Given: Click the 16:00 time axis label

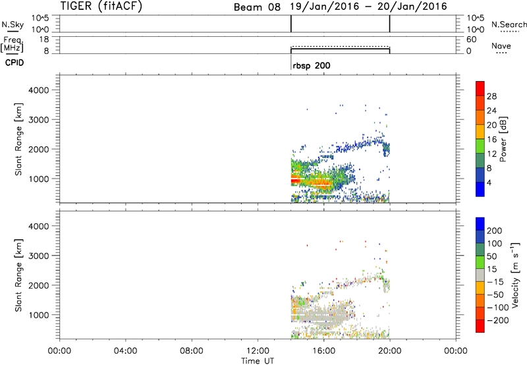Looking at the screenshot, I should [323, 351].
